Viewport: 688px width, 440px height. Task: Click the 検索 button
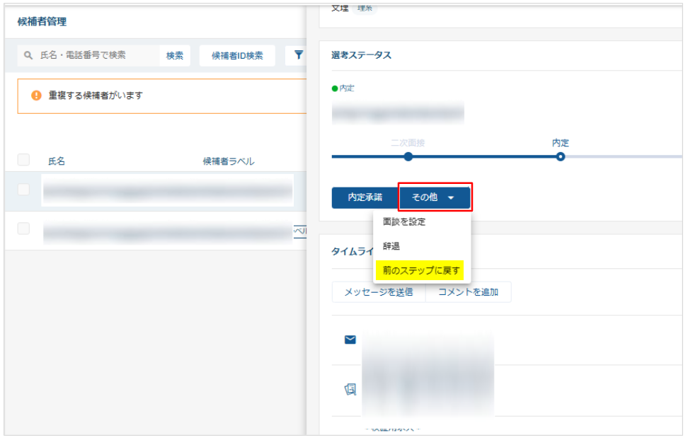(175, 55)
